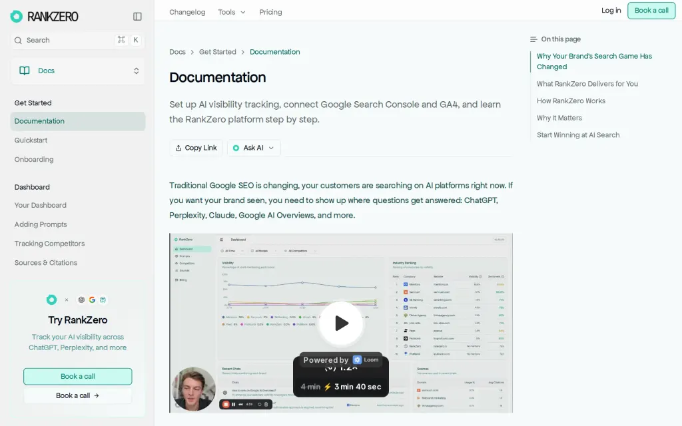Open the Changelog page
Screen dimensions: 682x426
coord(187,12)
